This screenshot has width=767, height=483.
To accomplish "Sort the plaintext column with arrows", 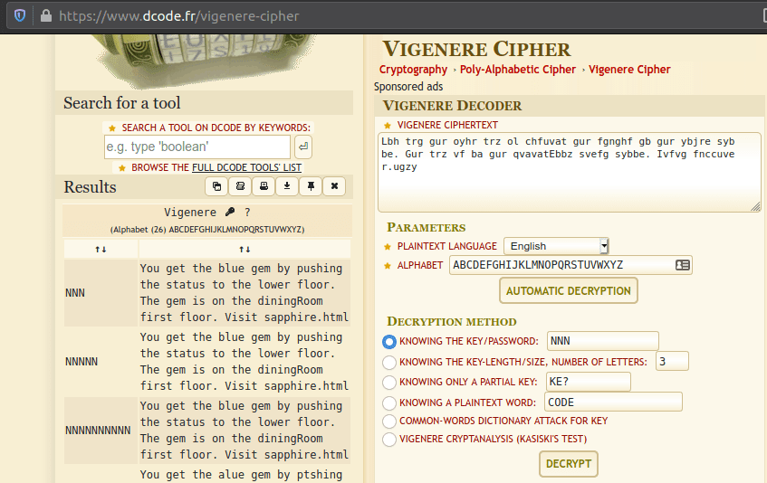I will (244, 249).
